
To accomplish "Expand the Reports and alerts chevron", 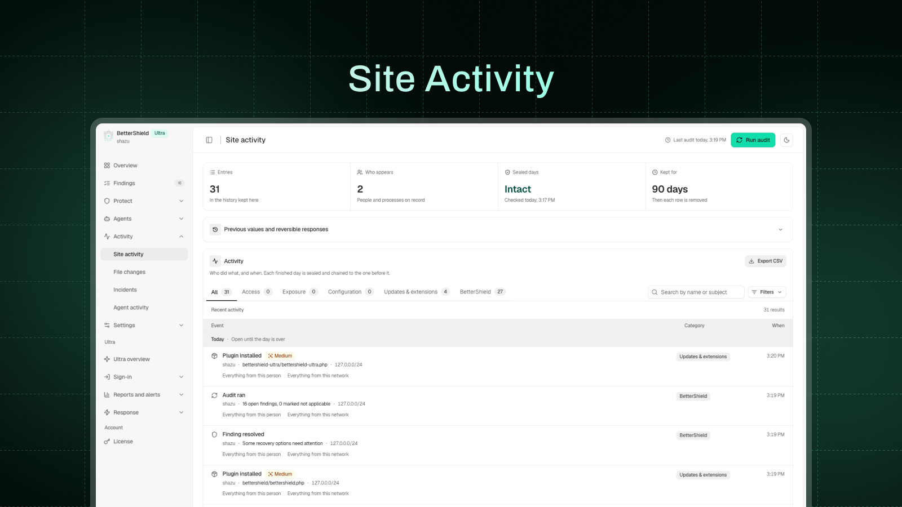I will [182, 395].
